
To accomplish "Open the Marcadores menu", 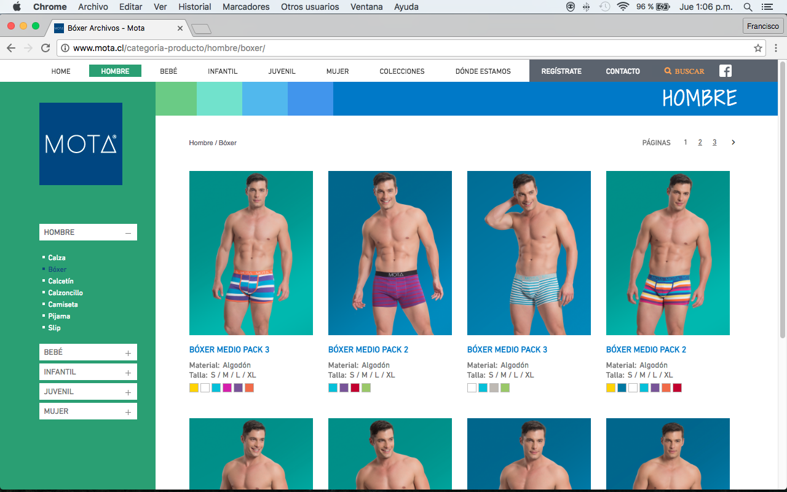I will tap(246, 7).
